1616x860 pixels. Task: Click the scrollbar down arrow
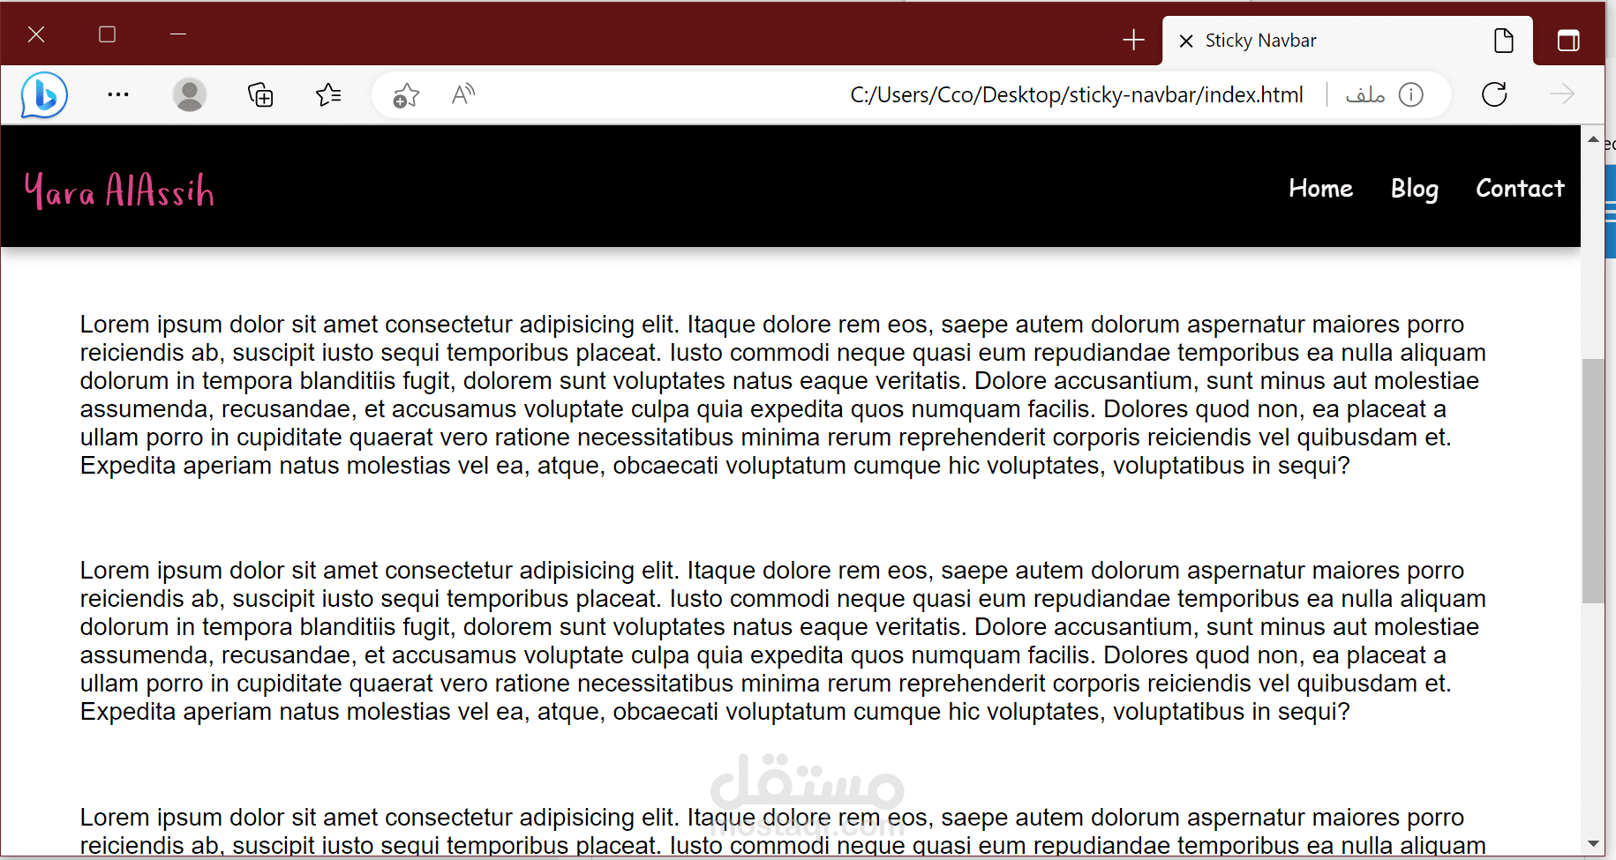(1592, 844)
